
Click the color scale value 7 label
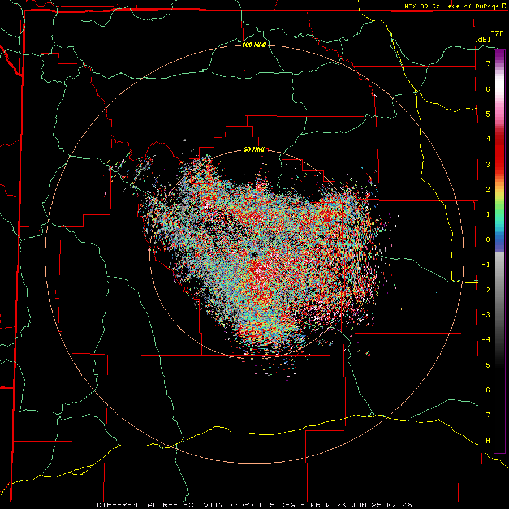coord(488,63)
